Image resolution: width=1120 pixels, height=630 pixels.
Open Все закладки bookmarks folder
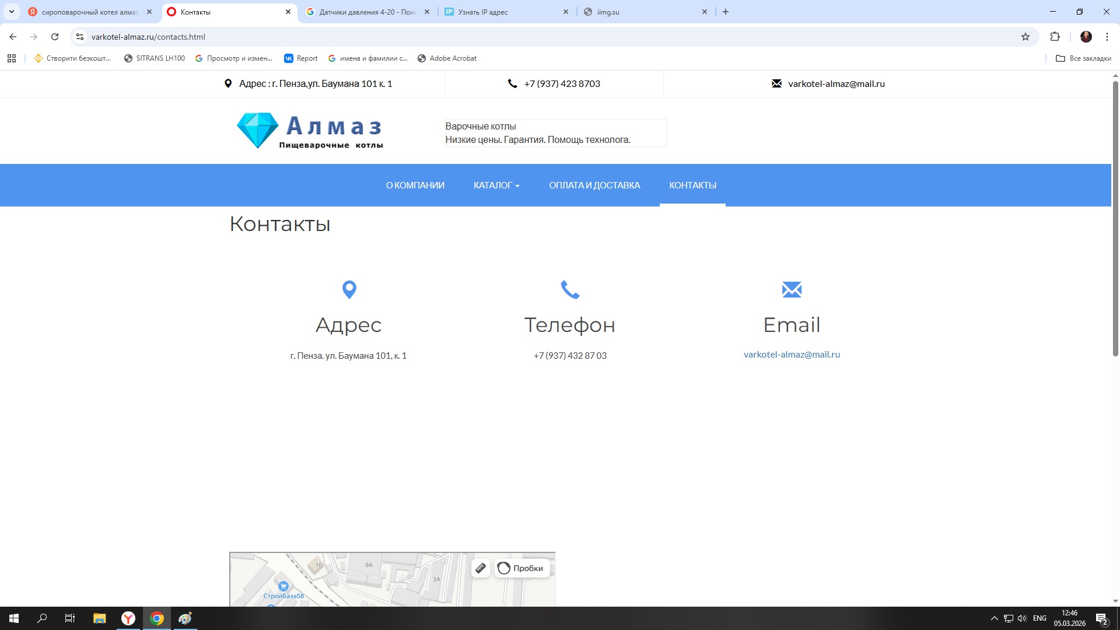pos(1083,58)
